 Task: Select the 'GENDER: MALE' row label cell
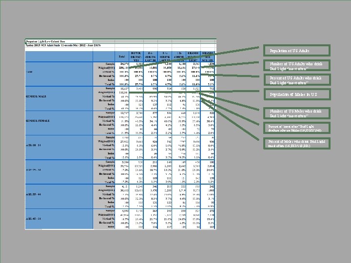tap(59, 98)
